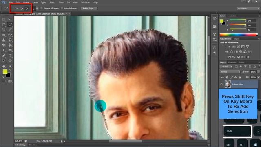This screenshot has width=261, height=147.
Task: Add a Vibrance adjustment
Action: coord(248,47)
